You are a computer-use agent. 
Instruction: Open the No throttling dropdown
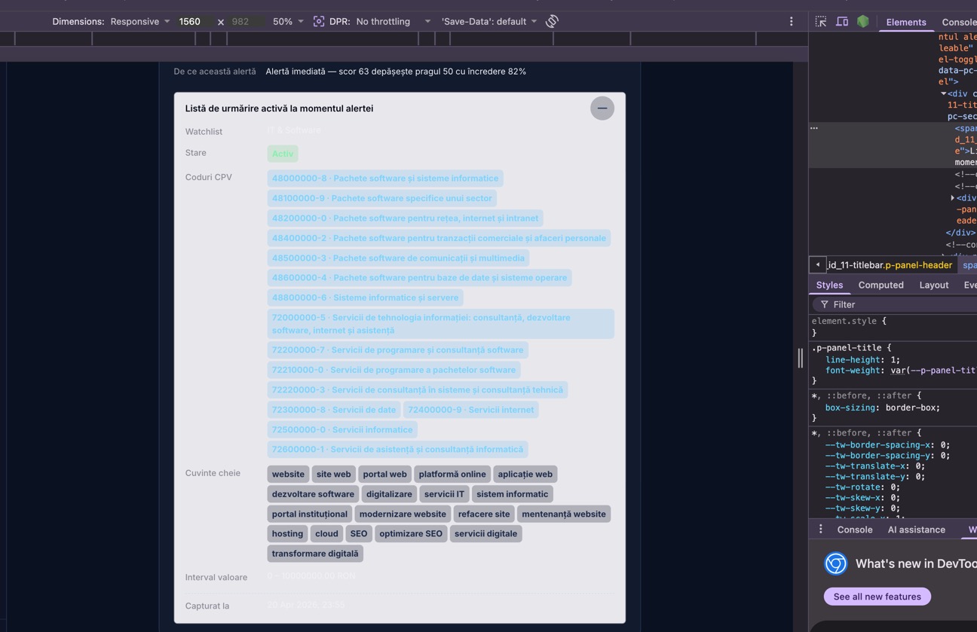pyautogui.click(x=393, y=21)
